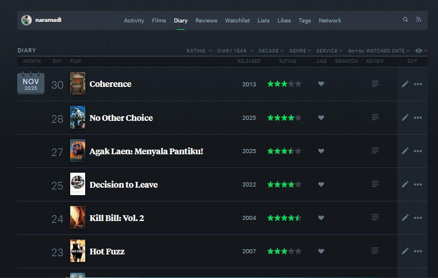The width and height of the screenshot is (438, 278).
Task: Expand Sort by WATCHED DATE dropdown
Action: [x=379, y=51]
